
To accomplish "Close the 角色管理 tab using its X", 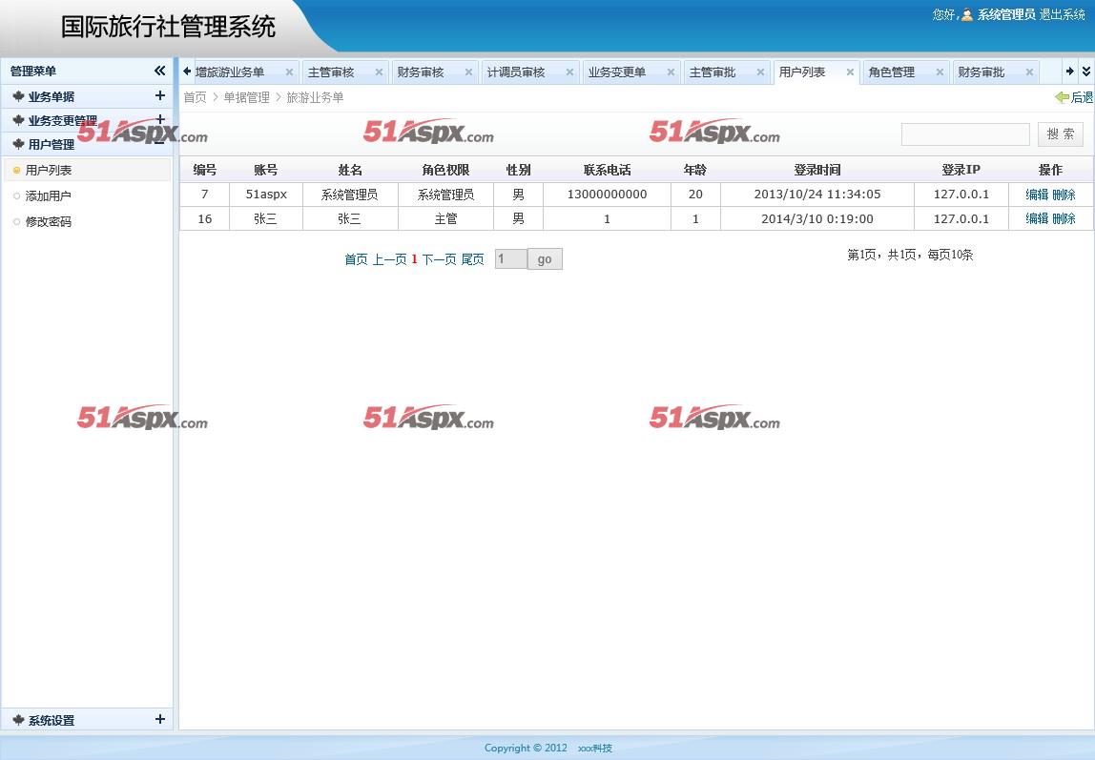I will pos(940,72).
